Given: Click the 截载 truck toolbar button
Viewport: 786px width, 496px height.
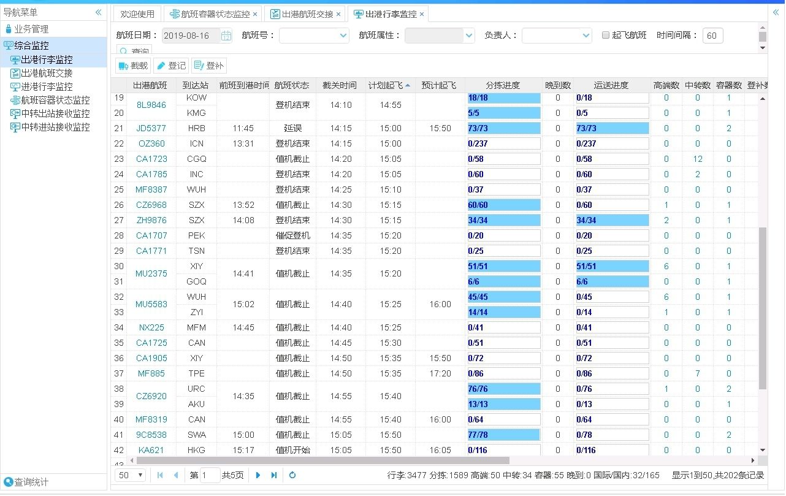Looking at the screenshot, I should click(x=133, y=66).
